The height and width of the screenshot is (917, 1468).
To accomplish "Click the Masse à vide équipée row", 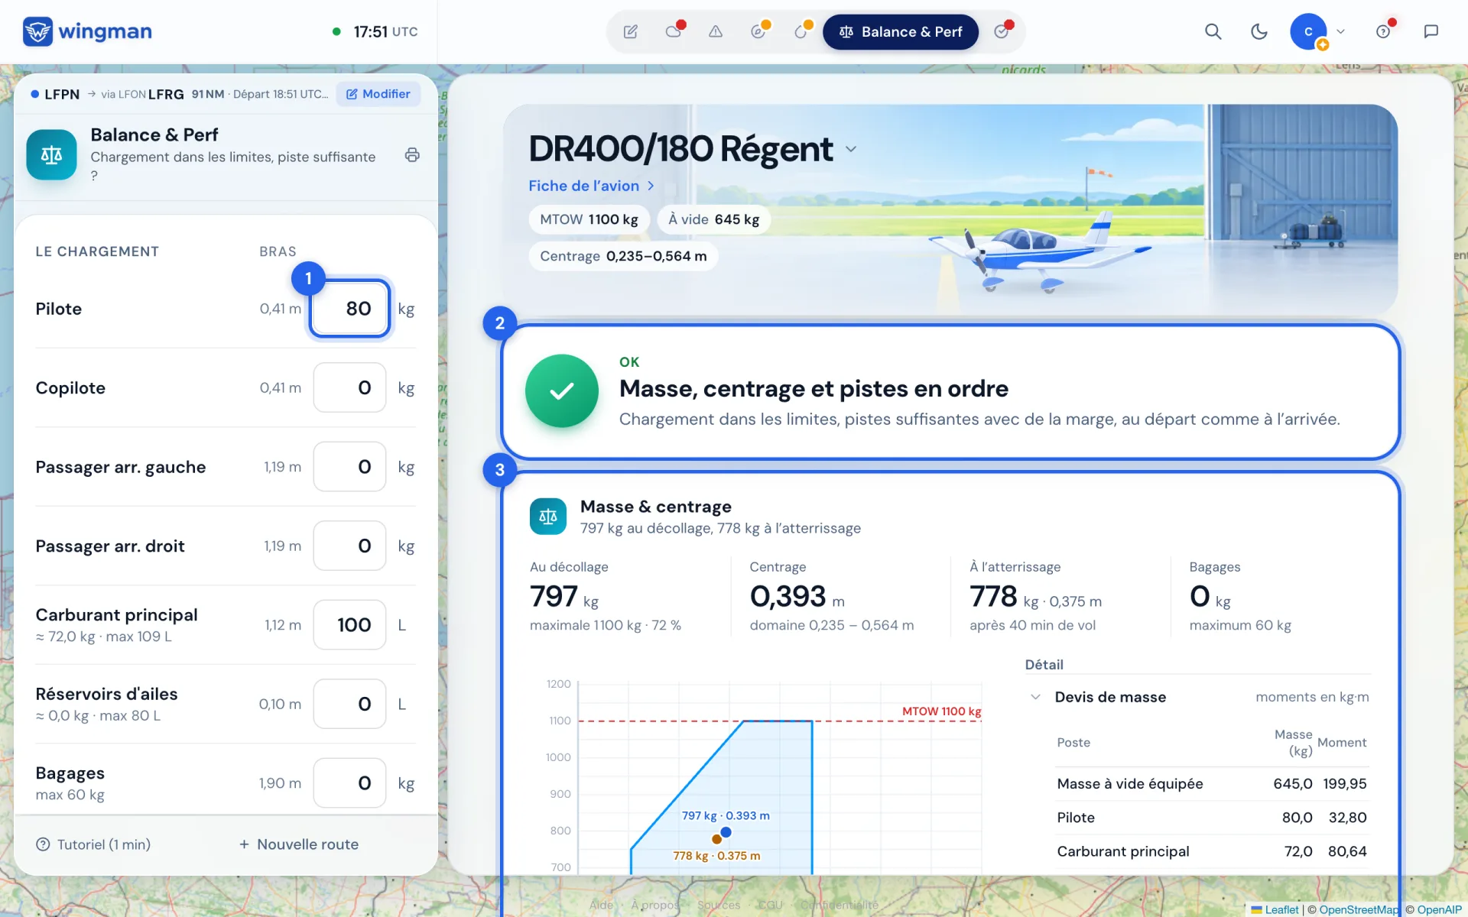I will [1212, 784].
